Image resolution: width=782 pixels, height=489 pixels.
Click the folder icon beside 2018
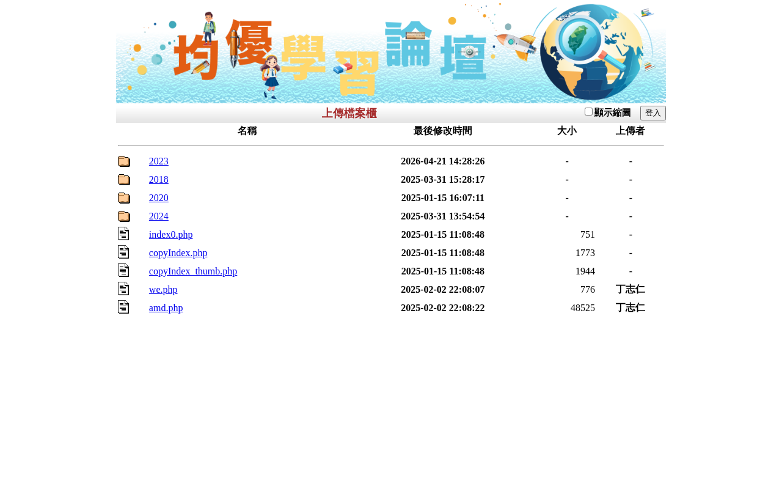pos(124,180)
